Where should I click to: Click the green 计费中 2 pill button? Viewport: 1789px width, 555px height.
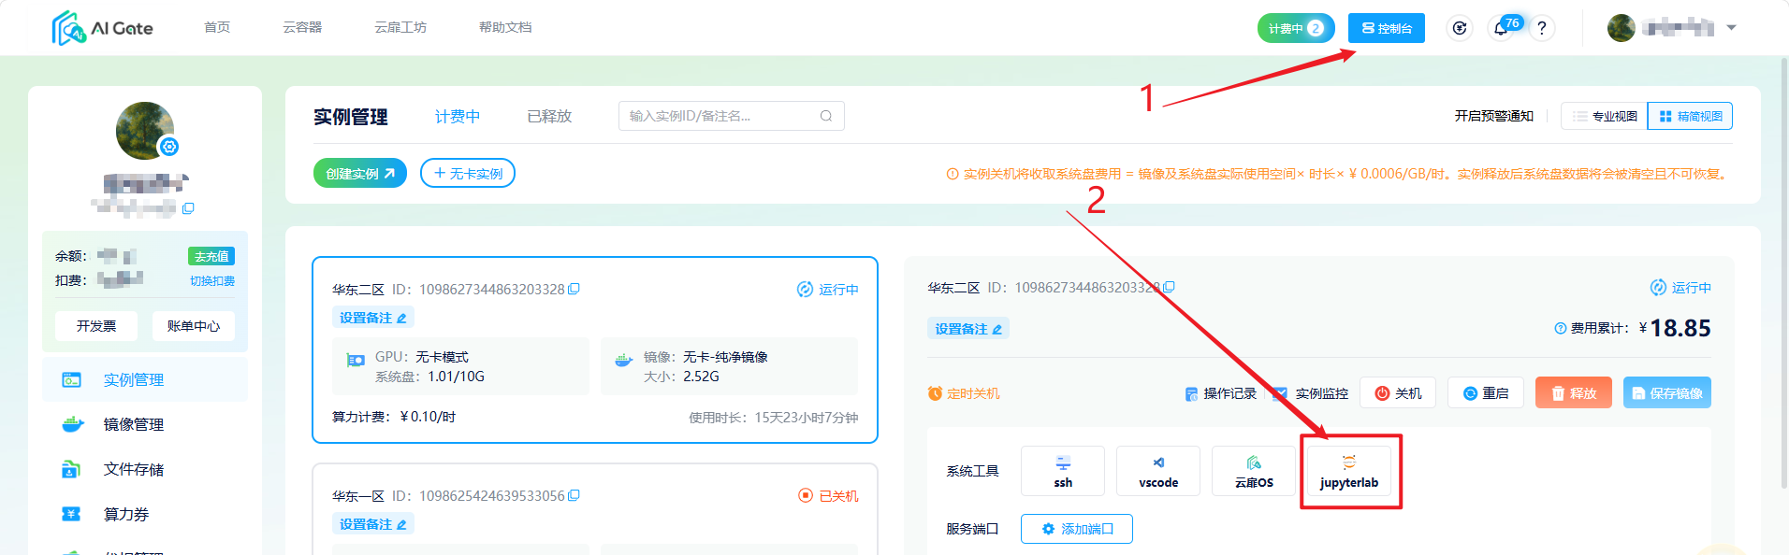coord(1296,28)
